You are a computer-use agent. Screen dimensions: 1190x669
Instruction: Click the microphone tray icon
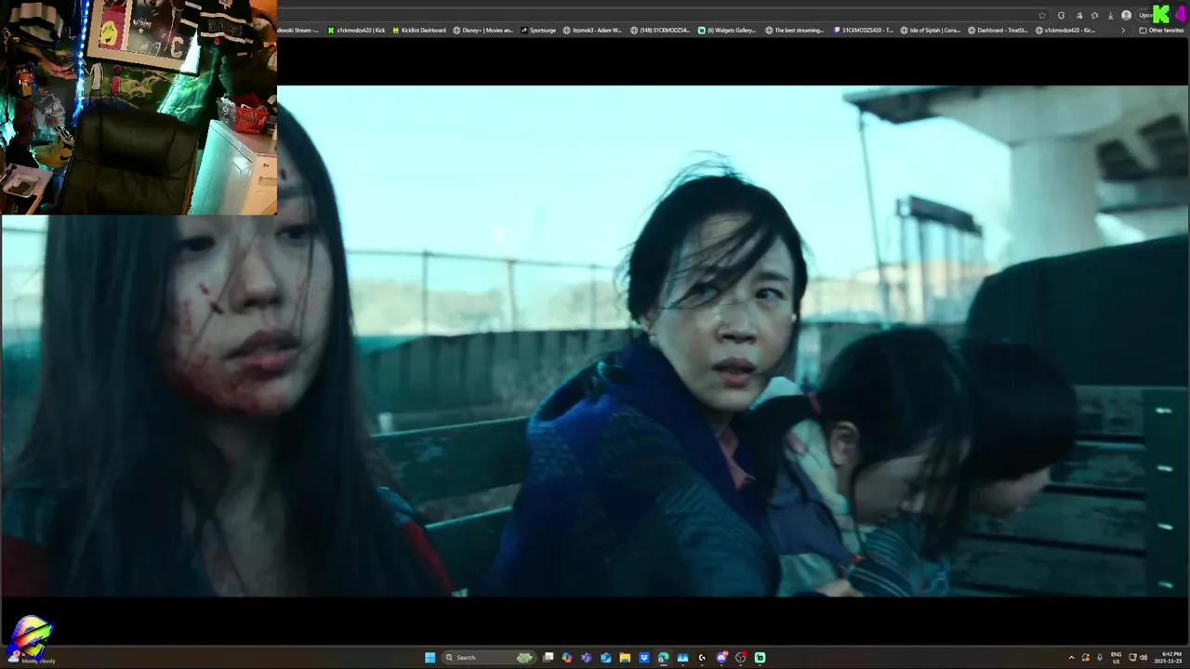1100,657
